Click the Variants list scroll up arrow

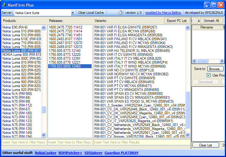tap(187, 28)
